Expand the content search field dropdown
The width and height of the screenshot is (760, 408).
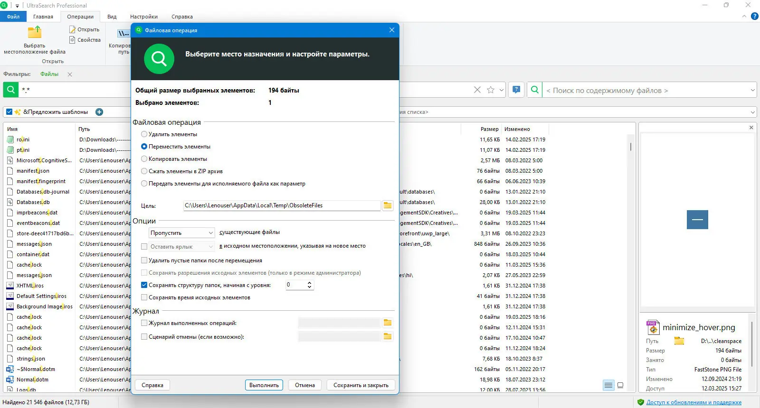(753, 90)
